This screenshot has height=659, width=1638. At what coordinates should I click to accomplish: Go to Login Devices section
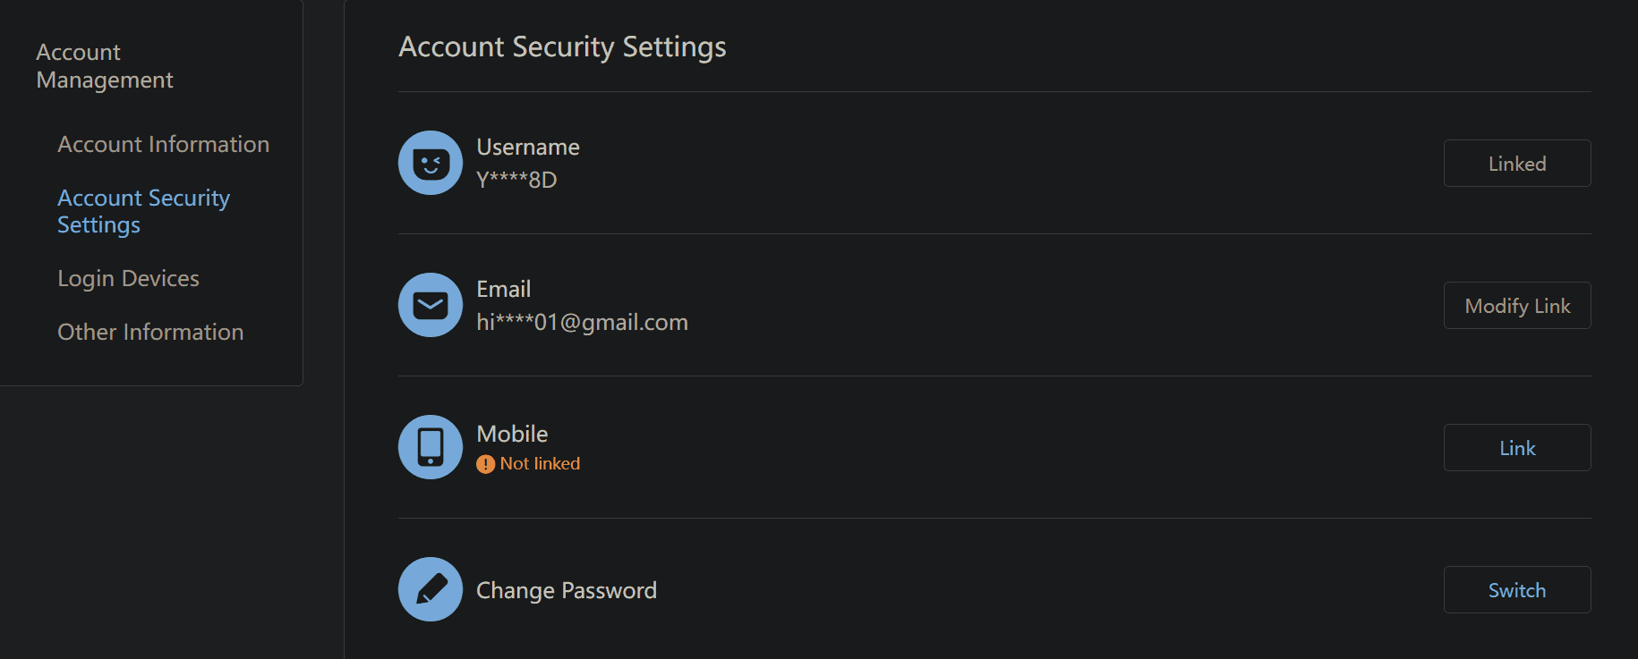[128, 279]
